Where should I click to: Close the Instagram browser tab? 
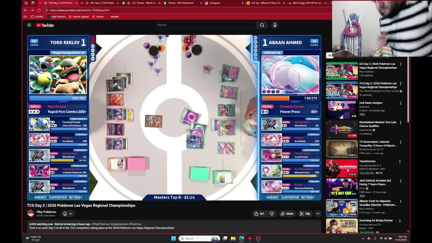[x=242, y=3]
